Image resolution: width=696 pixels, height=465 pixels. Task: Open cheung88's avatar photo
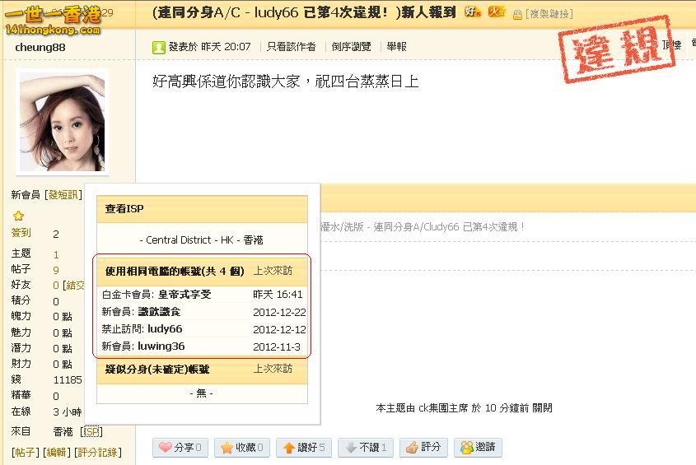click(62, 122)
